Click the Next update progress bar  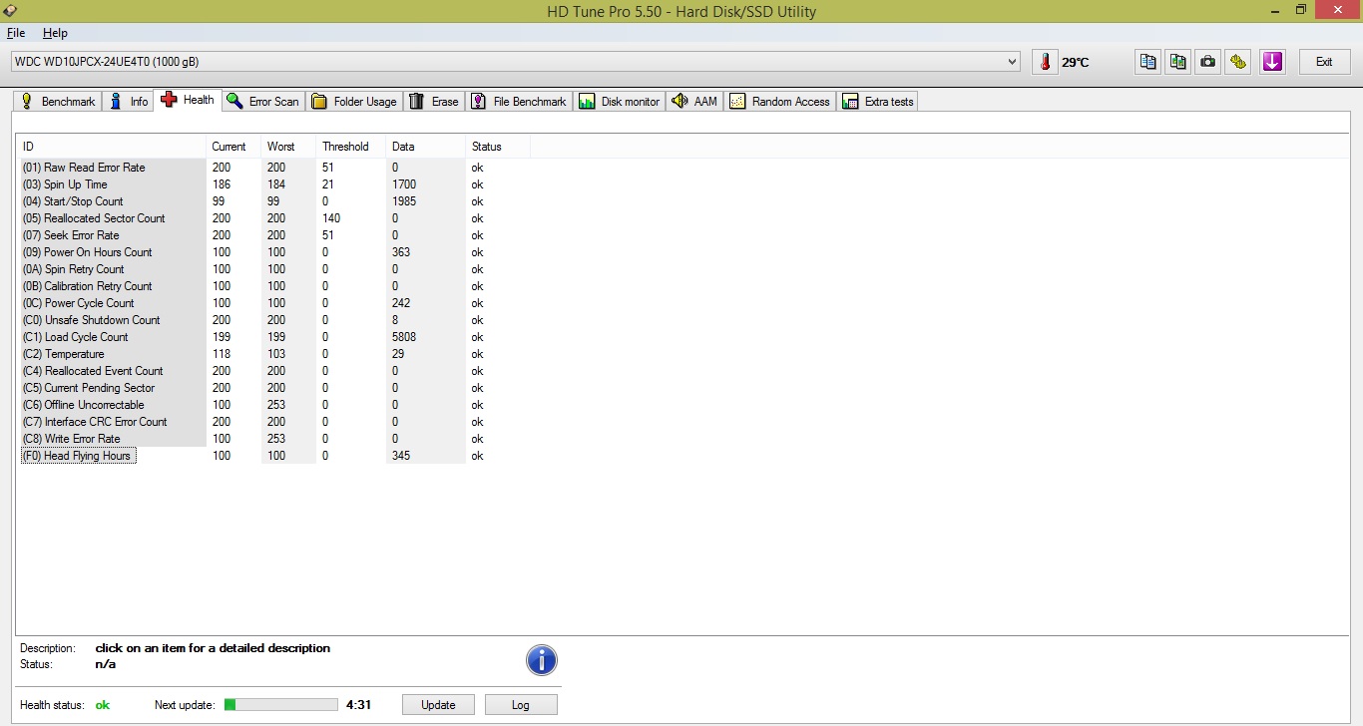pyautogui.click(x=280, y=705)
